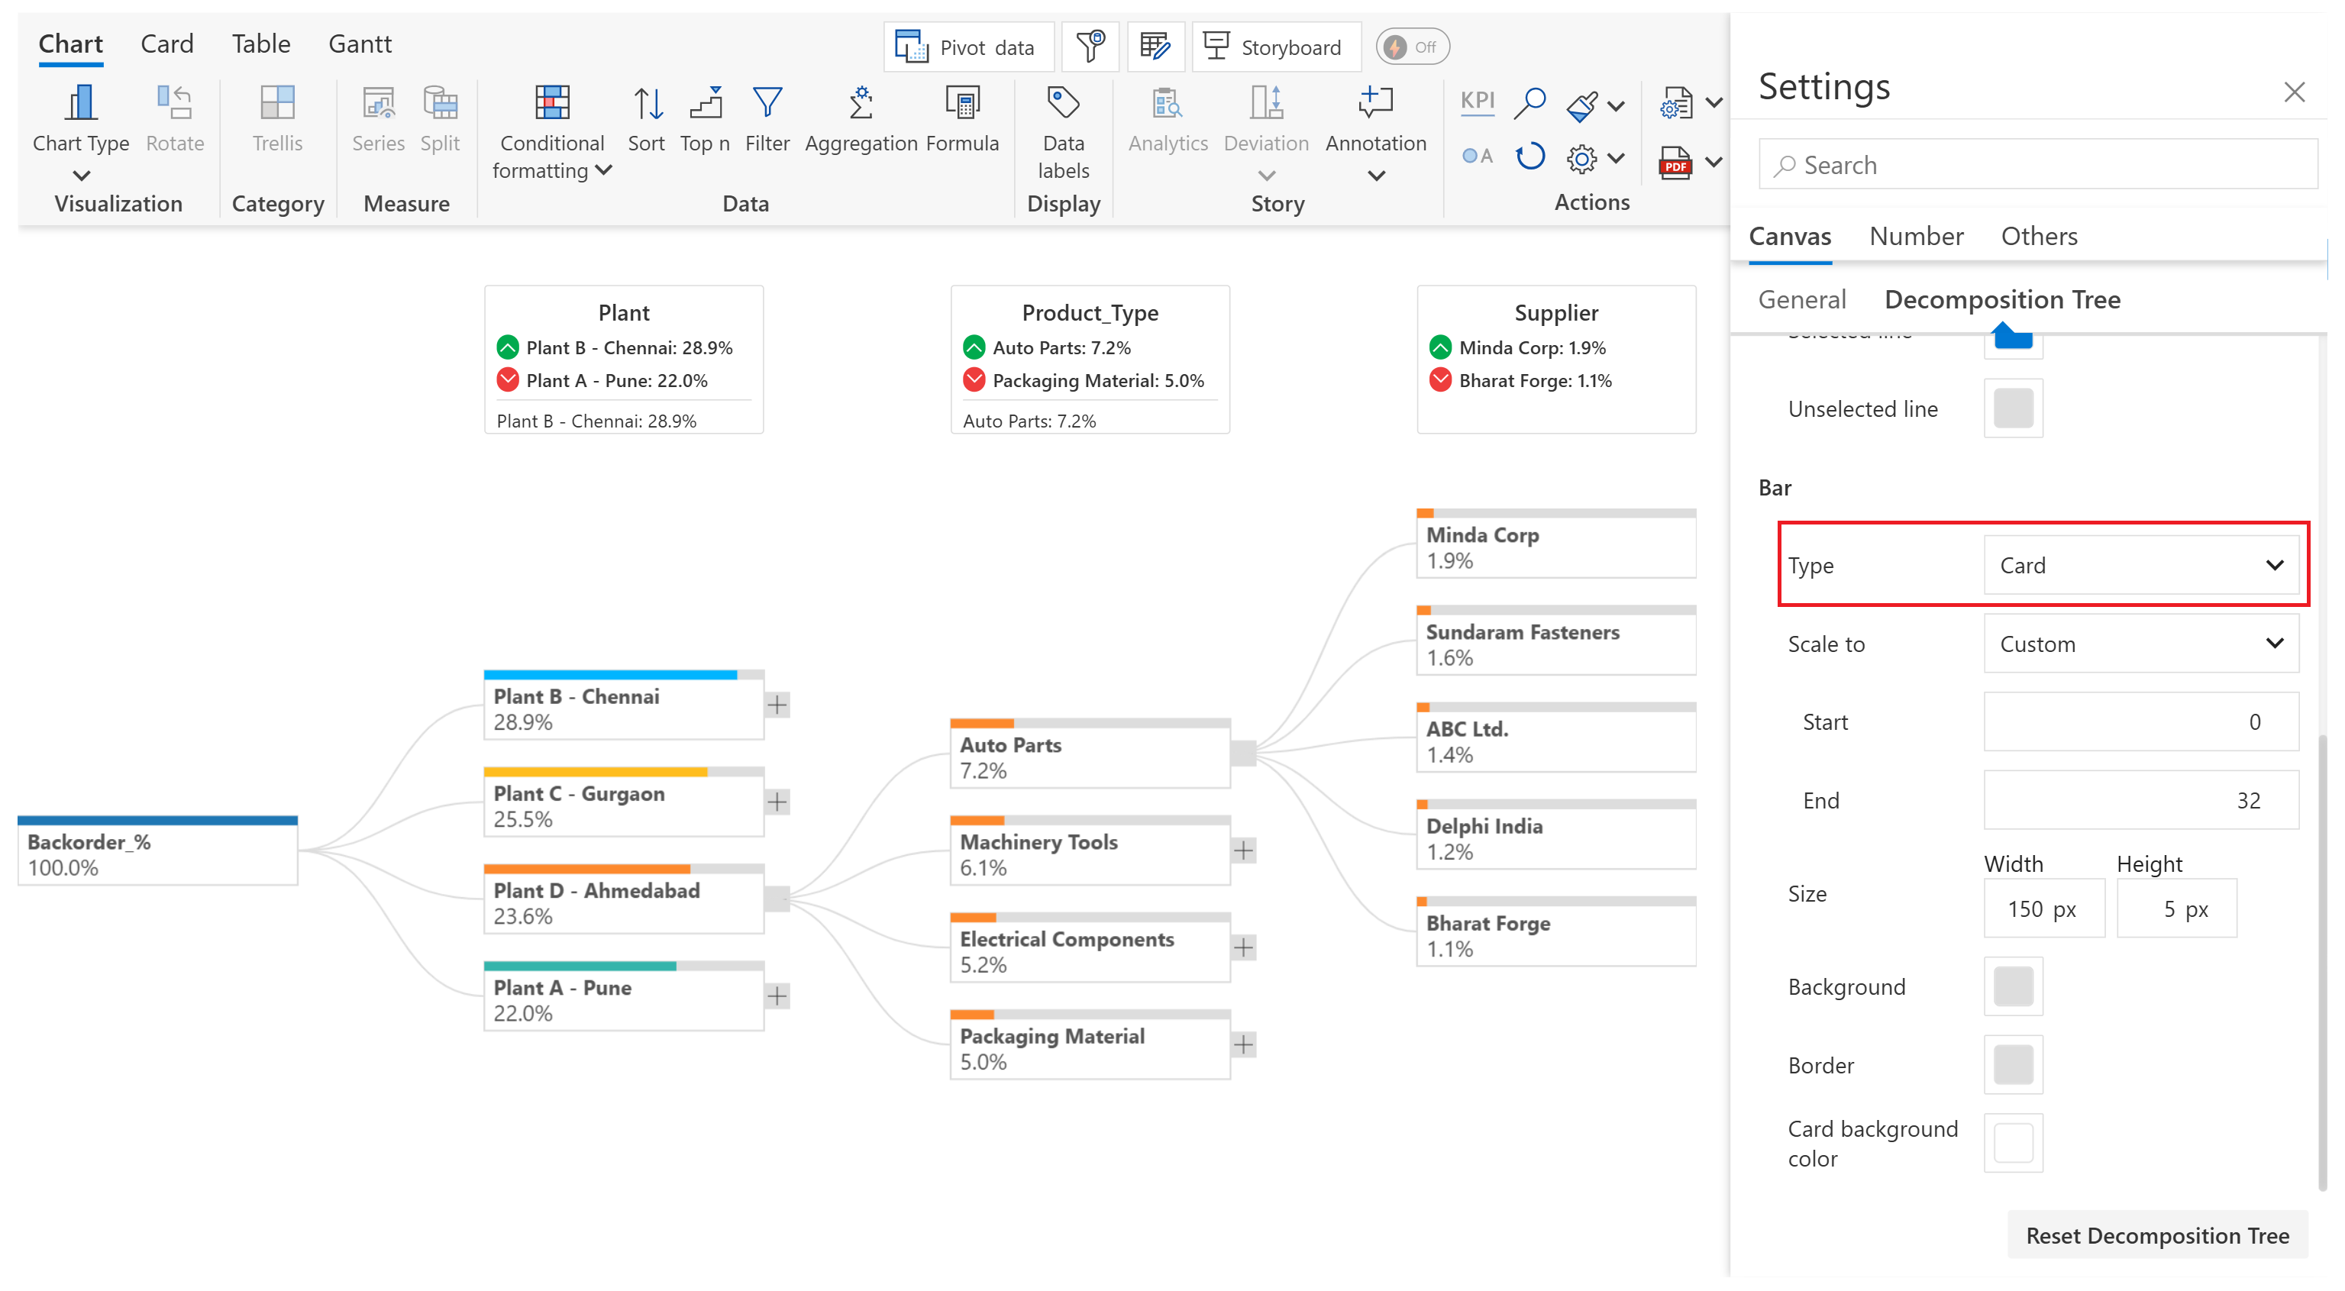This screenshot has height=1291, width=2345.
Task: Expand the Machinery Tools node
Action: click(1242, 850)
